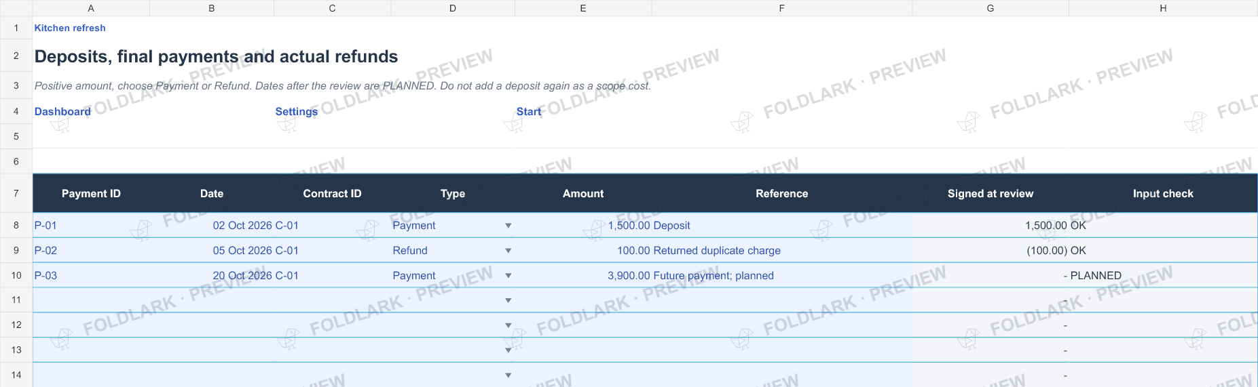Open Type dropdown in row 11
Screen dimensions: 1258x387
[508, 300]
